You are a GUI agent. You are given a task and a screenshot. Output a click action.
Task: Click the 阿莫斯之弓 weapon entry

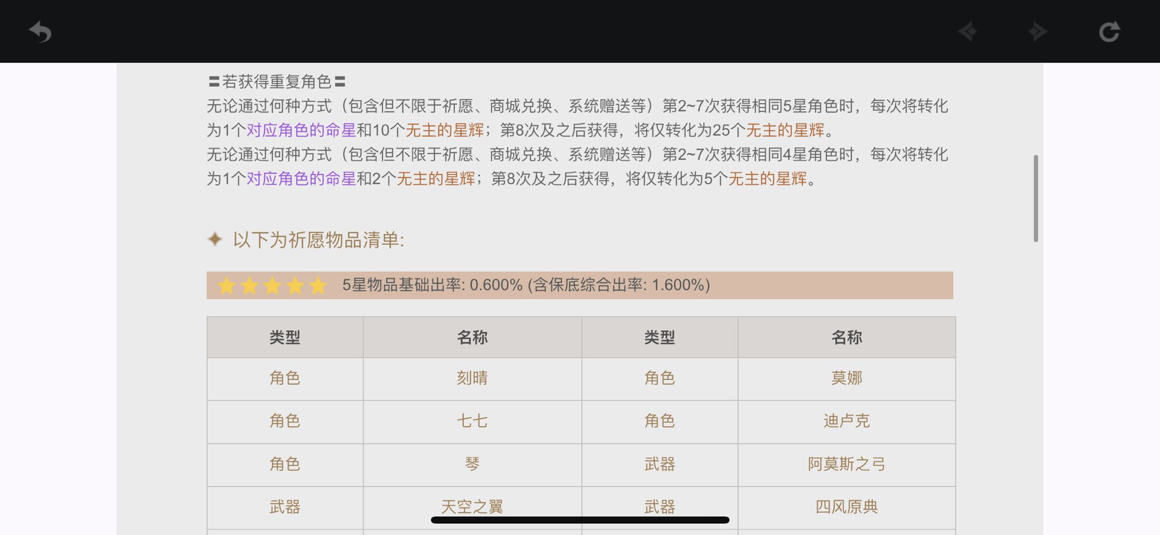[x=847, y=464]
